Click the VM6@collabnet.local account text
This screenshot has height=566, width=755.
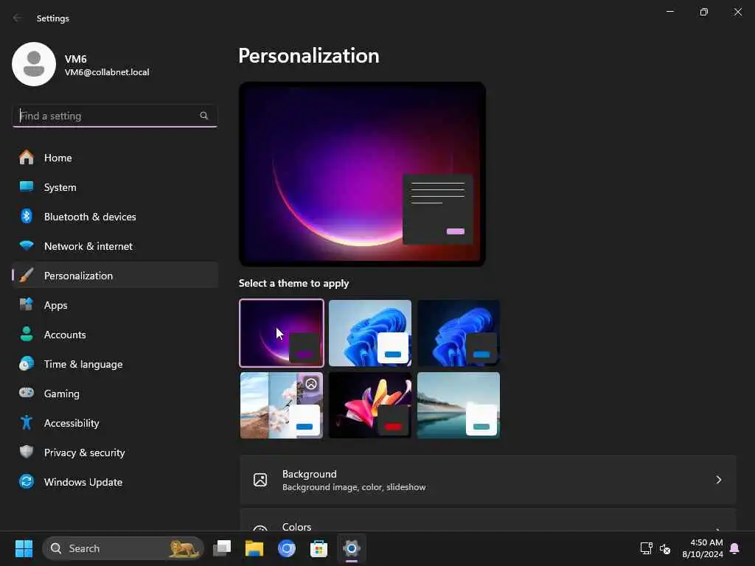[x=107, y=72]
